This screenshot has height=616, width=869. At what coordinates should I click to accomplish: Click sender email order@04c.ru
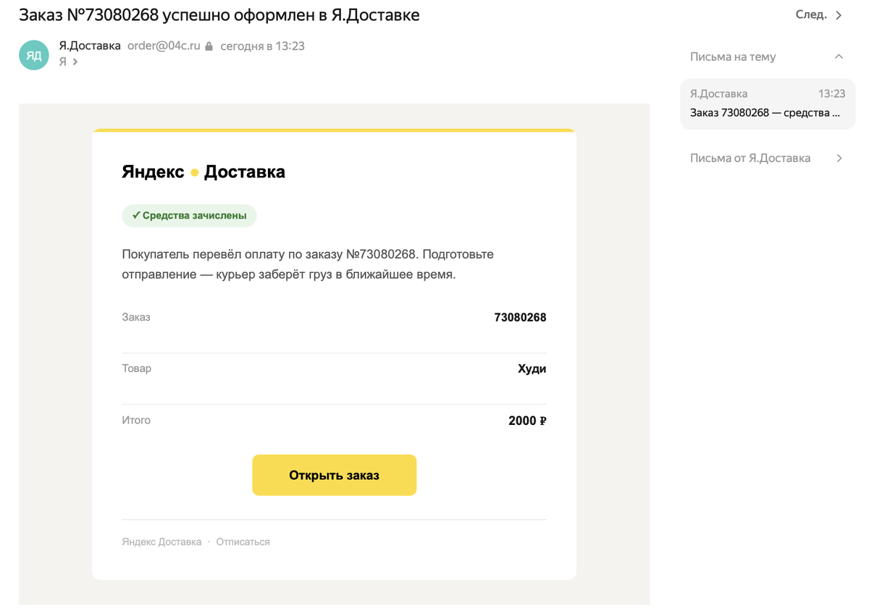click(x=164, y=46)
